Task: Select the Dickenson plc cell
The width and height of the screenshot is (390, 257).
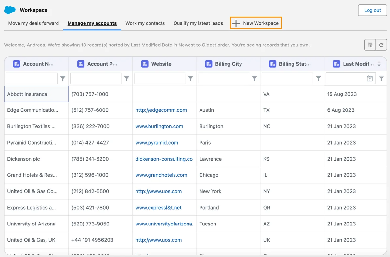Action: pos(36,159)
